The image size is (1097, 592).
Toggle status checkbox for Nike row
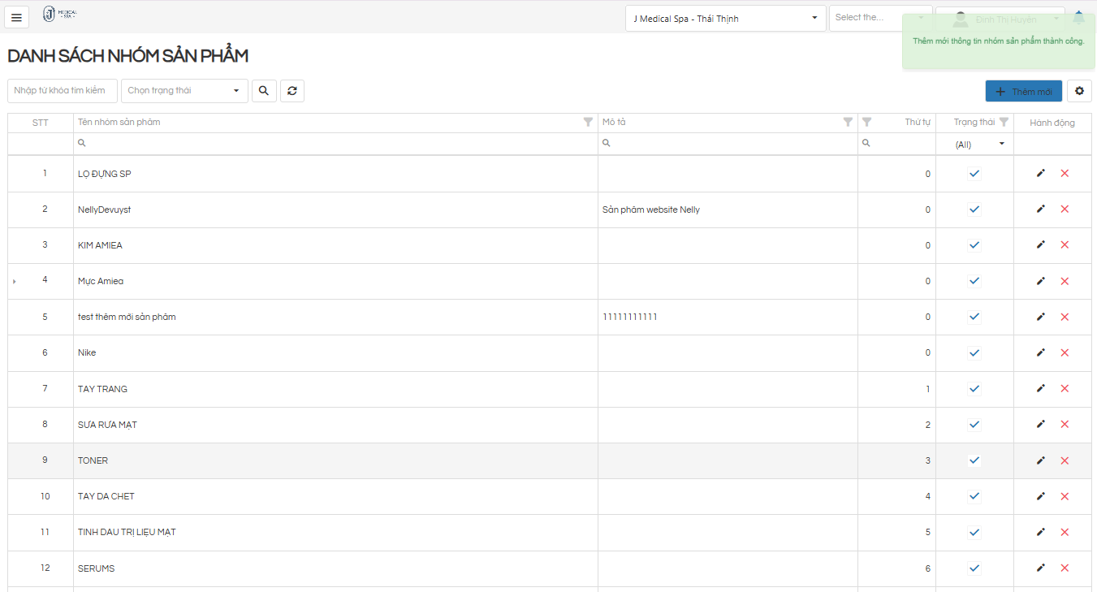point(974,353)
